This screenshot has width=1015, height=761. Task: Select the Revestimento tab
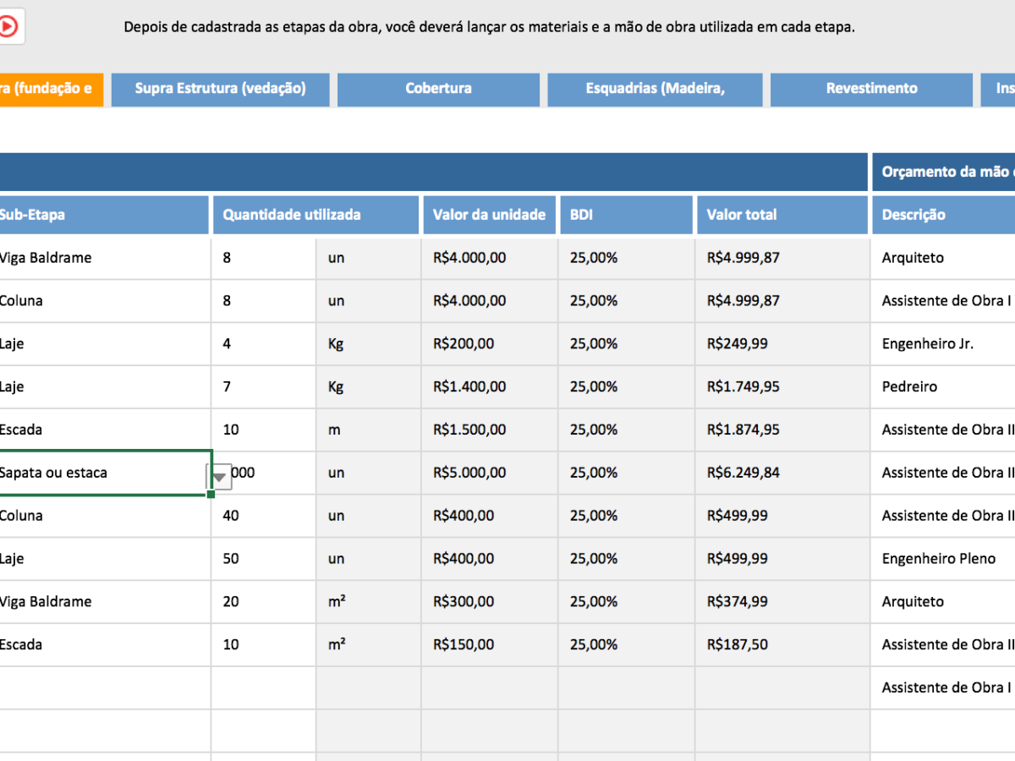click(x=871, y=89)
